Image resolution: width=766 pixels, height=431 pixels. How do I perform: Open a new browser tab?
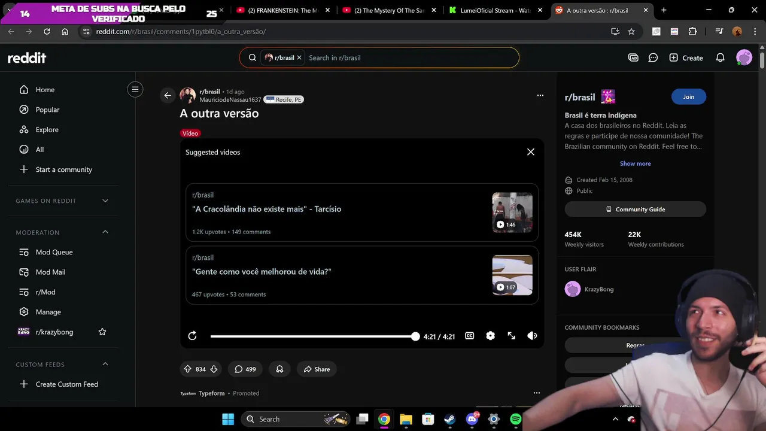tap(664, 10)
